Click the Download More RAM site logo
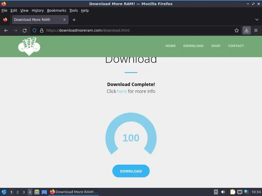Viewport: 262px width, 196px height. point(29,46)
